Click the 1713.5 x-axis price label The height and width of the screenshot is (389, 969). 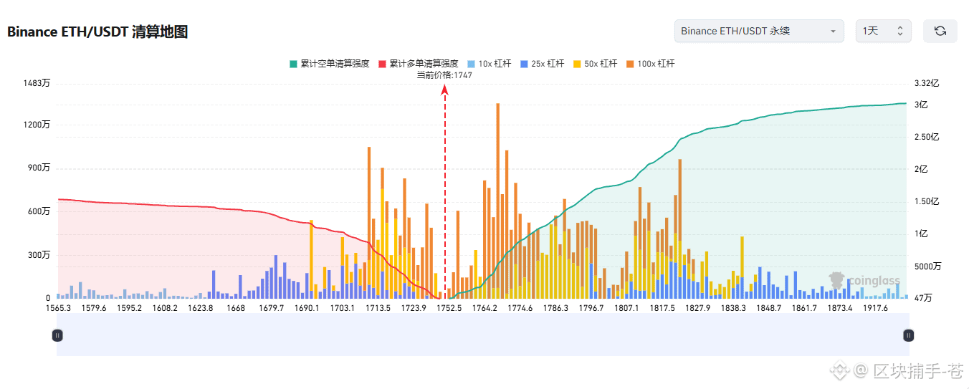tap(378, 308)
